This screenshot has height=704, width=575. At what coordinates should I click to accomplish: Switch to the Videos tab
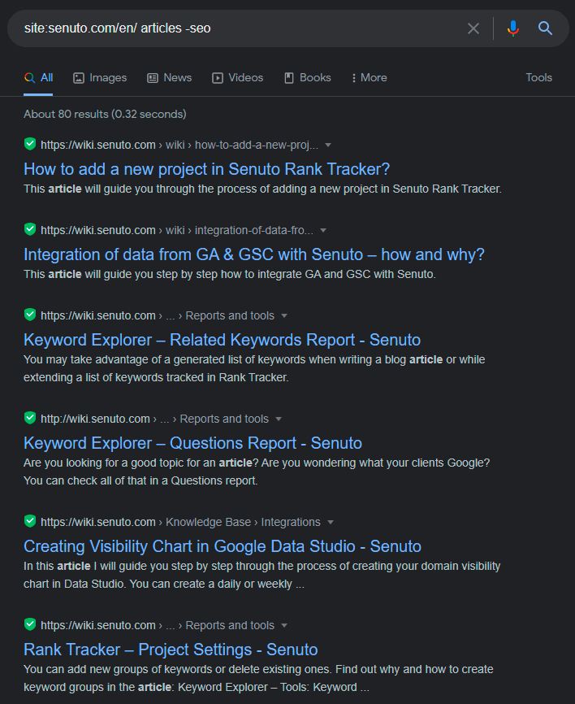coord(238,78)
